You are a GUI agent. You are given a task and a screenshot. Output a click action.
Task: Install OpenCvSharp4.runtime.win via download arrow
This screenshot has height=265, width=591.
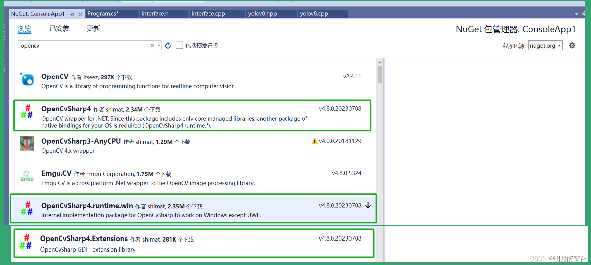click(368, 206)
